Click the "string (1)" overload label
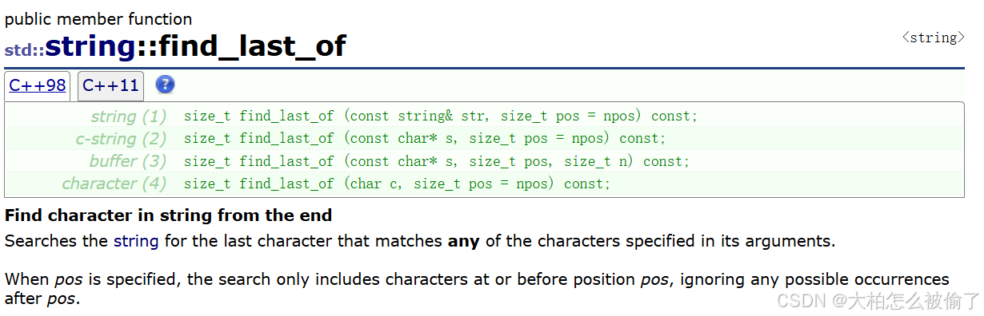Screen dimensions: 984x316 (x=129, y=116)
